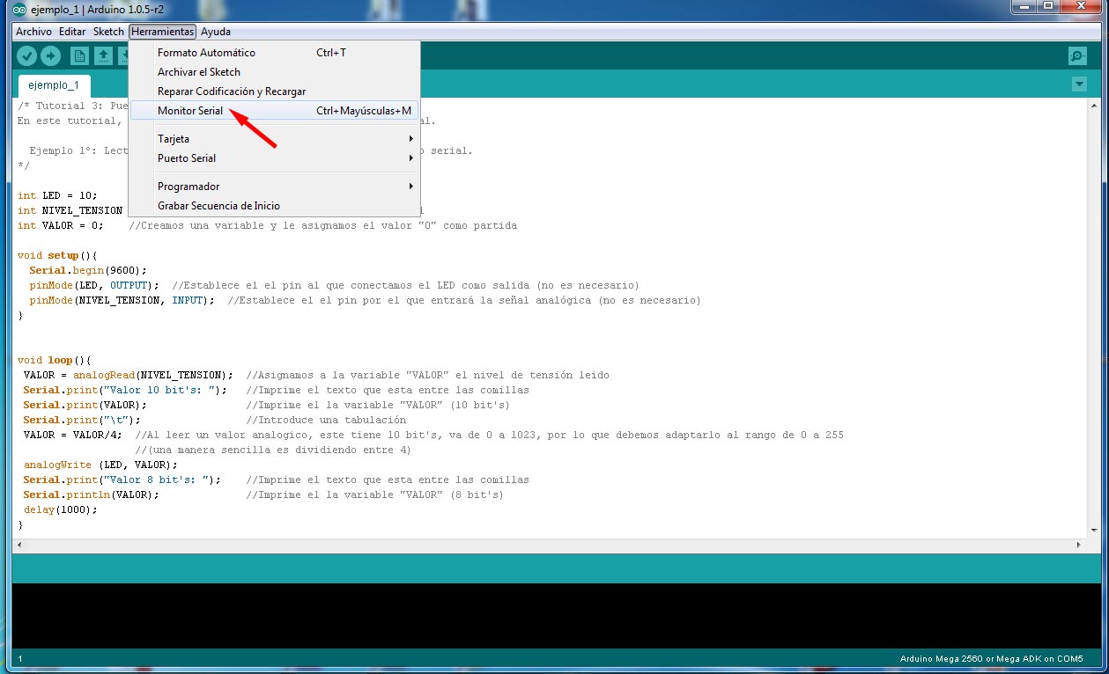This screenshot has height=674, width=1109.
Task: Click 'pinMode(NIVEL_TENSION, INPUT);' in the code
Action: pos(122,300)
